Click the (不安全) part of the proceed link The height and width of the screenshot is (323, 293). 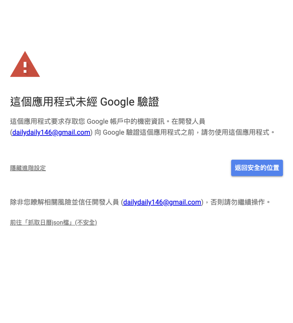click(86, 223)
